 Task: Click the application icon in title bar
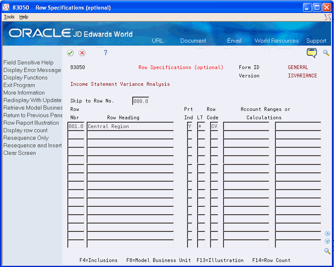[6, 8]
